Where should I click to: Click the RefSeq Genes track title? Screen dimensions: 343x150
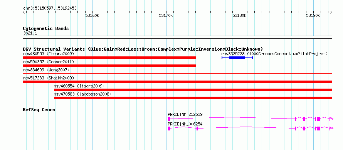[x=39, y=110]
